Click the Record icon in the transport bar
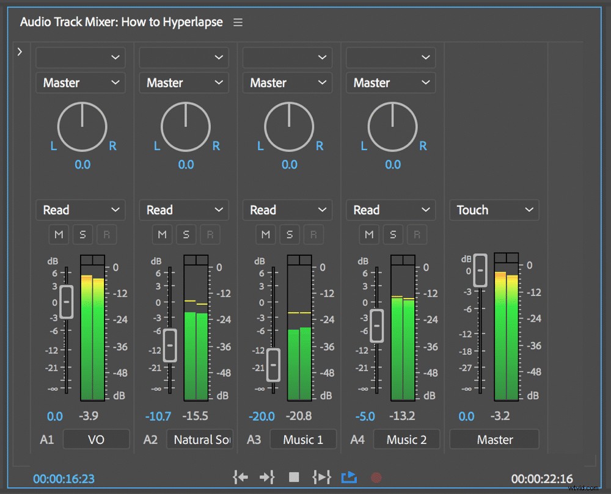611x494 pixels. click(376, 478)
